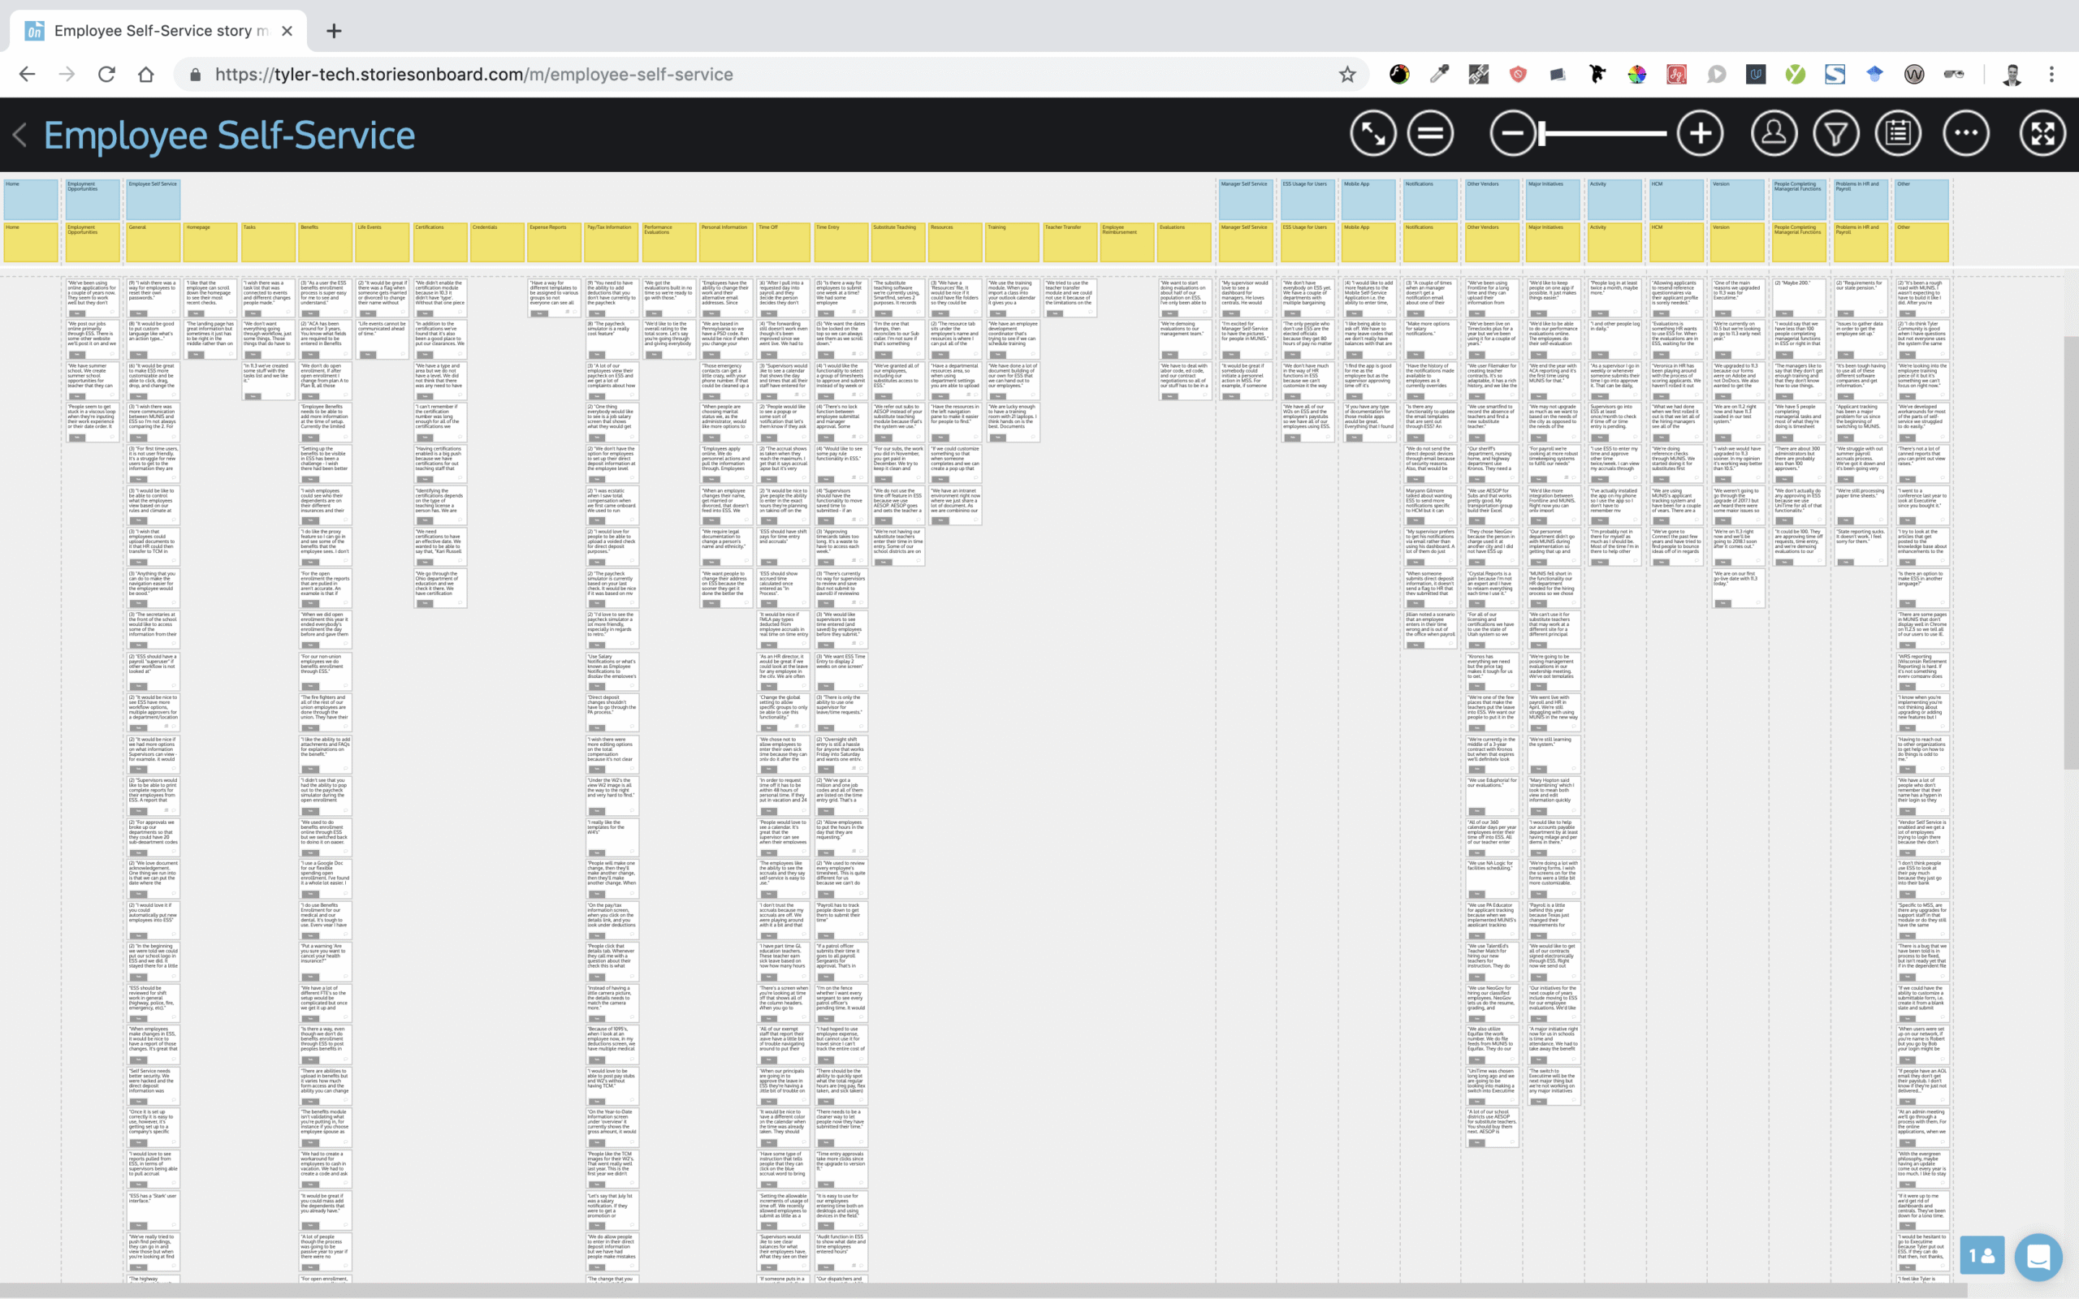Viewport: 2079px width, 1299px height.
Task: Click the zoom slider handle
Action: coord(1543,134)
